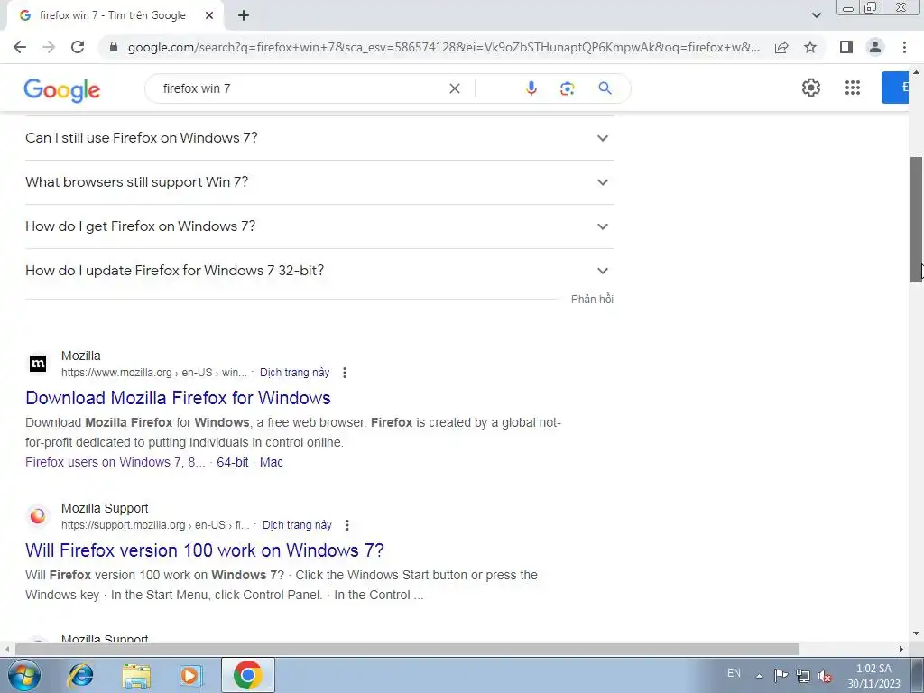The height and width of the screenshot is (693, 924).
Task: Click the magnifier search icon
Action: (x=605, y=88)
